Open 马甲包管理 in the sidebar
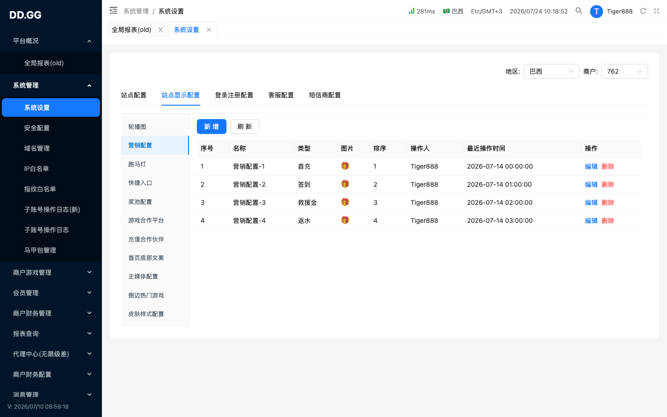 pos(51,250)
